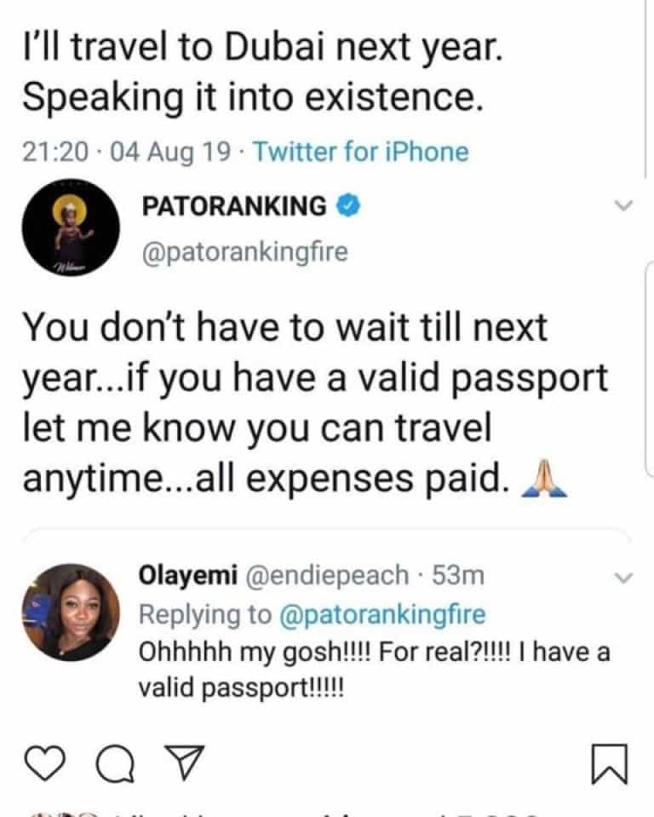
Task: Click the PATORANKING display name
Action: (x=232, y=205)
